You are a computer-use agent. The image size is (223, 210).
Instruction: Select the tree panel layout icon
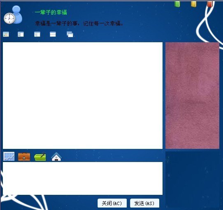click(x=37, y=34)
